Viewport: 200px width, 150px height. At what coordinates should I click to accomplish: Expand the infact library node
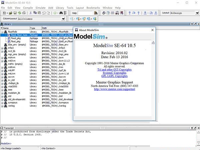click(x=2, y=48)
